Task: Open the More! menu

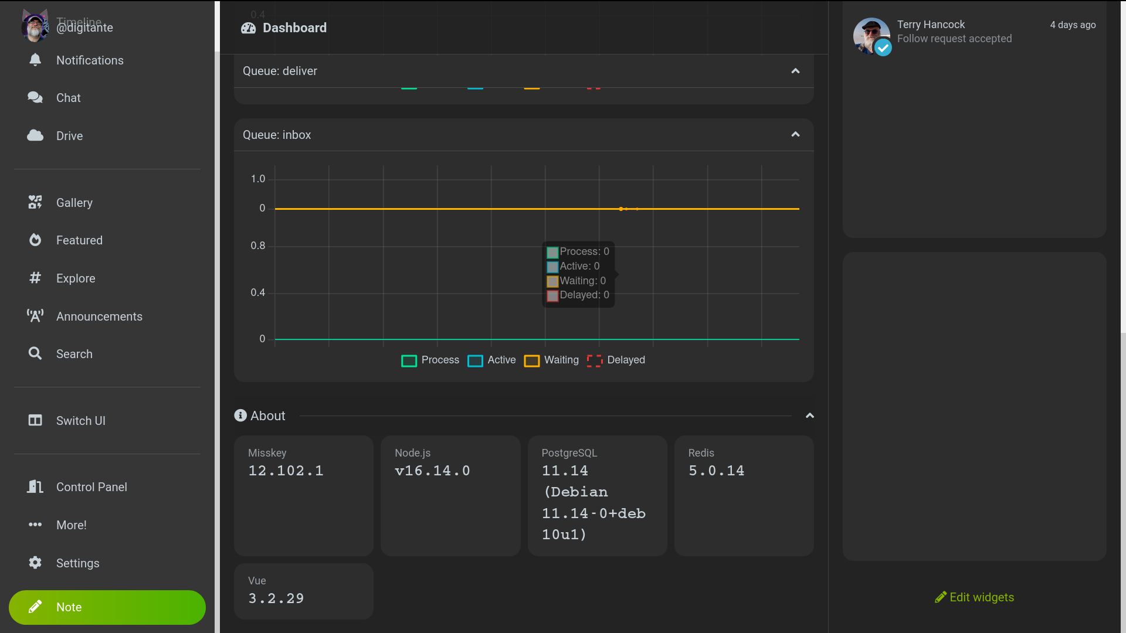Action: 71,525
